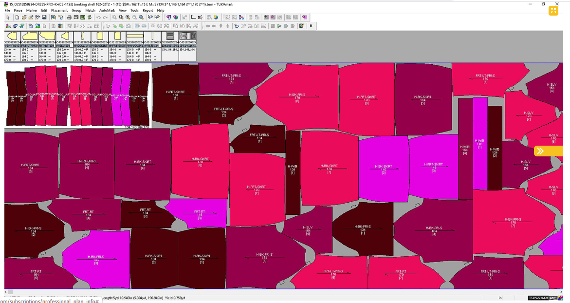The image size is (570, 303).
Task: Click the dark maroon H-FRT-SKIRT 134 piece
Action: click(x=175, y=94)
